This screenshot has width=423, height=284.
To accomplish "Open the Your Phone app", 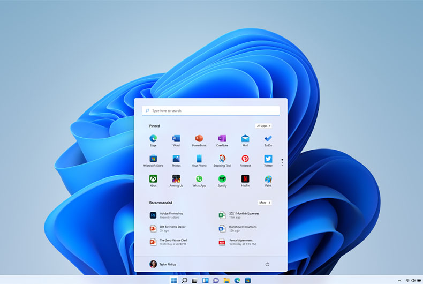I will click(x=199, y=161).
